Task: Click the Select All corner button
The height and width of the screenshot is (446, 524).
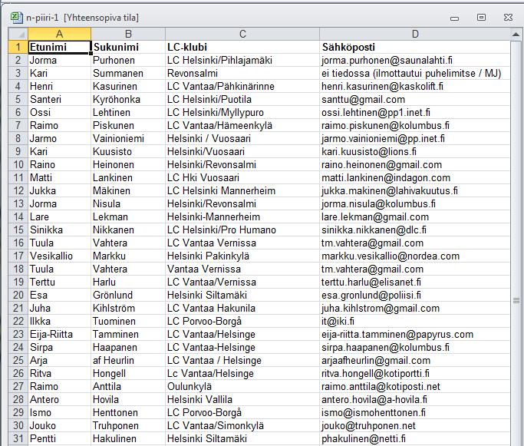Action: [x=18, y=34]
